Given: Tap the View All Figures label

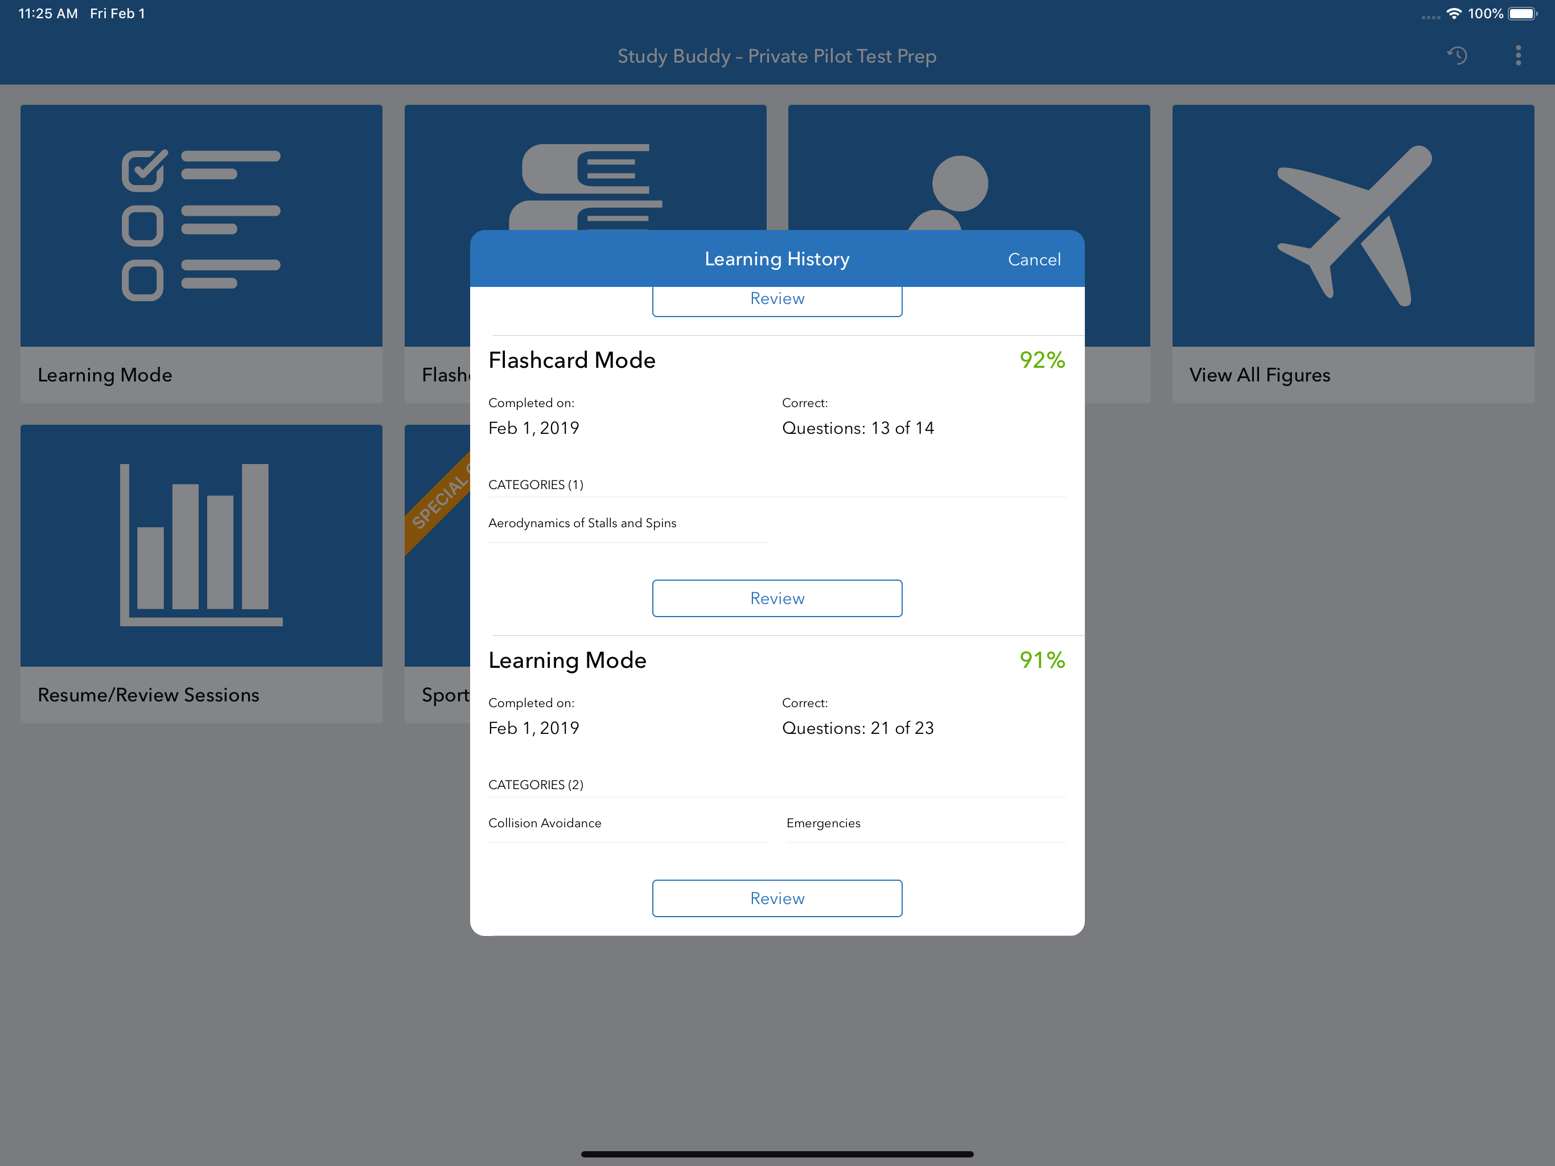Looking at the screenshot, I should point(1260,375).
